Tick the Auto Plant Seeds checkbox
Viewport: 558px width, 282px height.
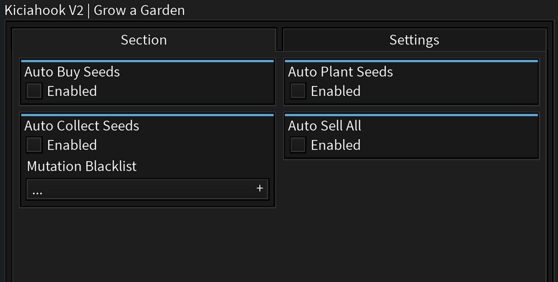[x=298, y=91]
